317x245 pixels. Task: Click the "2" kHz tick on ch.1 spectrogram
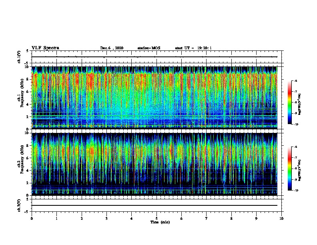tap(28, 117)
